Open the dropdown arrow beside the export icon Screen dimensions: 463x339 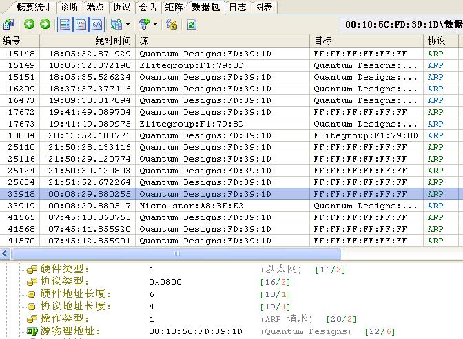coord(128,24)
